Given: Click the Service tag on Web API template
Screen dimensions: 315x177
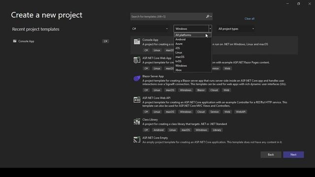Looking at the screenshot, I should (x=215, y=112).
